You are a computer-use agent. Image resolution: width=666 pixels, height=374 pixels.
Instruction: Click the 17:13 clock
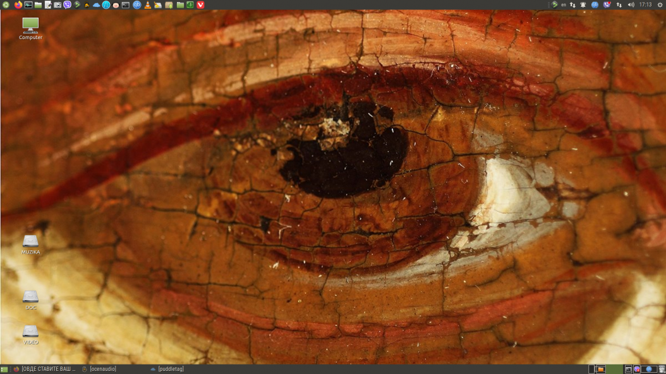(x=646, y=4)
